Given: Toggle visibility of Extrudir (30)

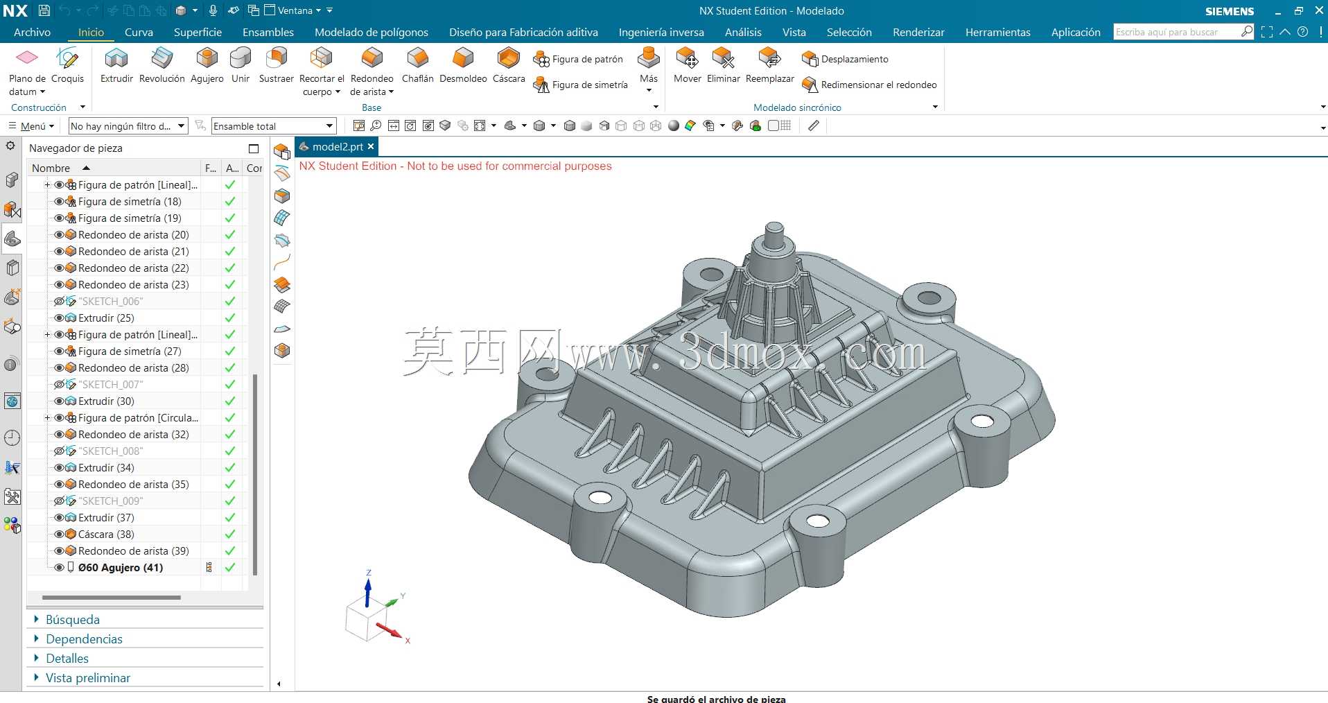Looking at the screenshot, I should 59,401.
